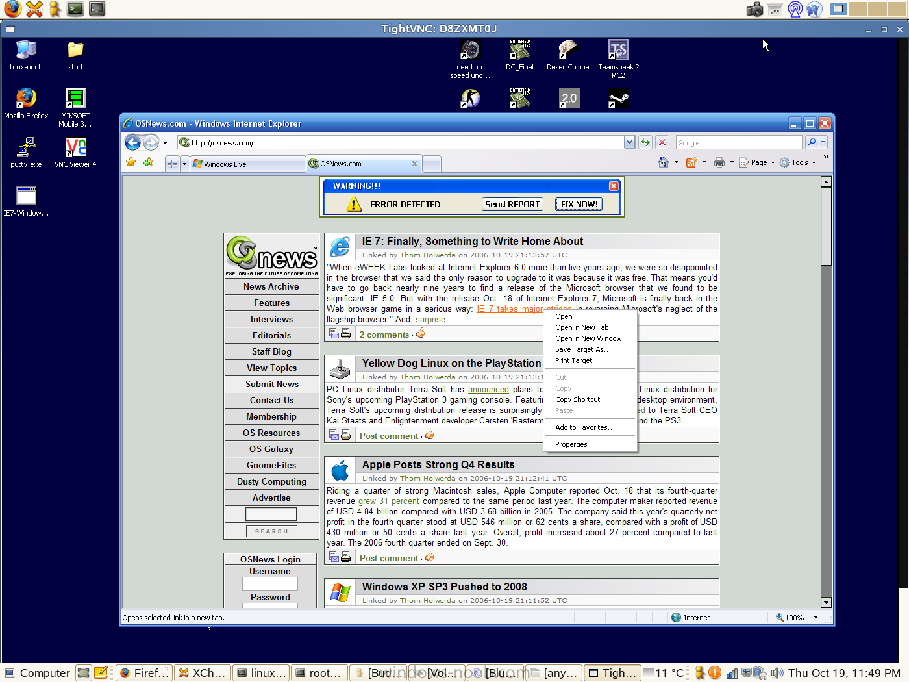Click Send REPORT in warning banner

(x=512, y=204)
